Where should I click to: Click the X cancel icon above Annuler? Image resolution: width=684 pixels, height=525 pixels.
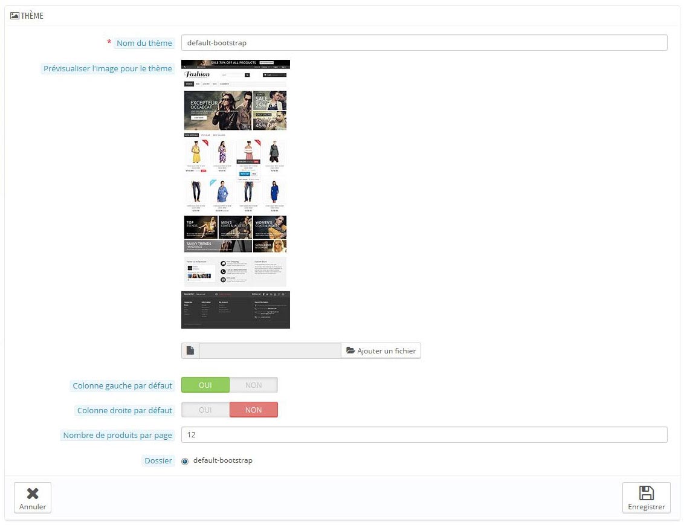[33, 493]
